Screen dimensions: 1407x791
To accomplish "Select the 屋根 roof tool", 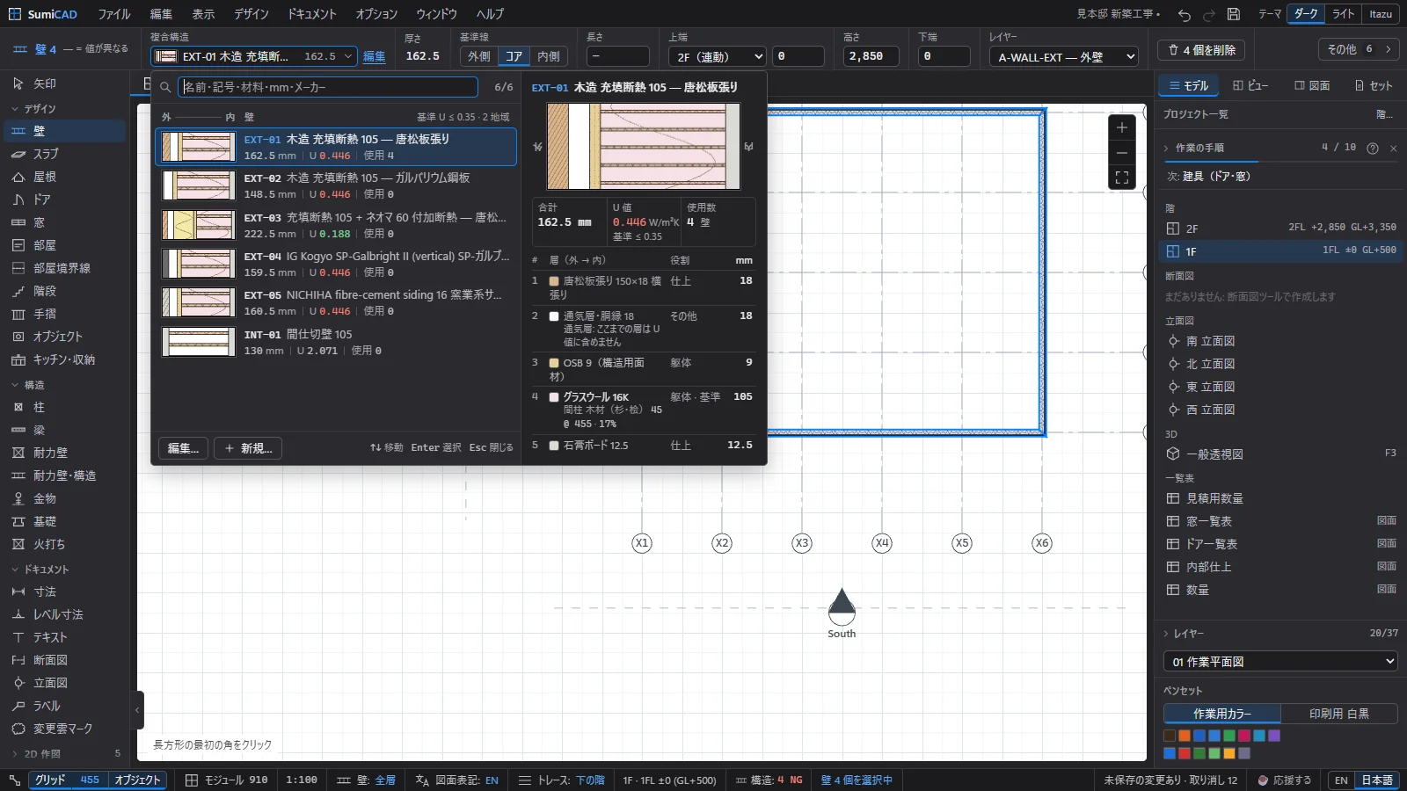I will 66,177.
